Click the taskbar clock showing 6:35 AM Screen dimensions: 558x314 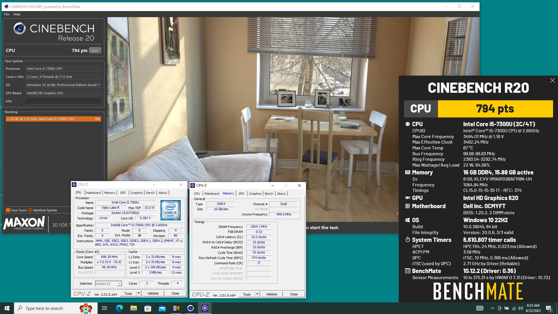click(x=533, y=308)
